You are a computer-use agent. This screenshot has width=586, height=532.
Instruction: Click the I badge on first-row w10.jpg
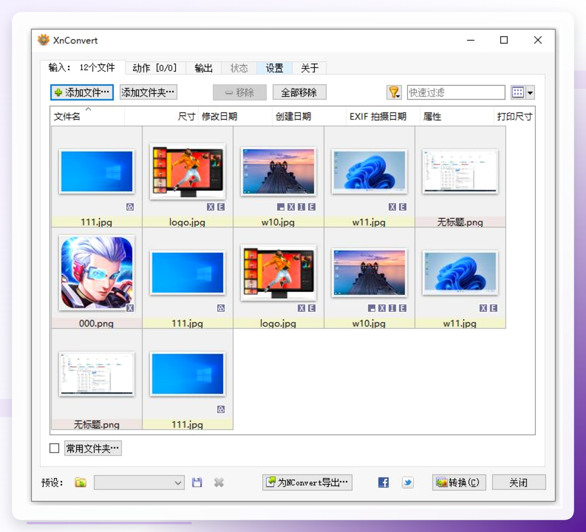[x=301, y=207]
